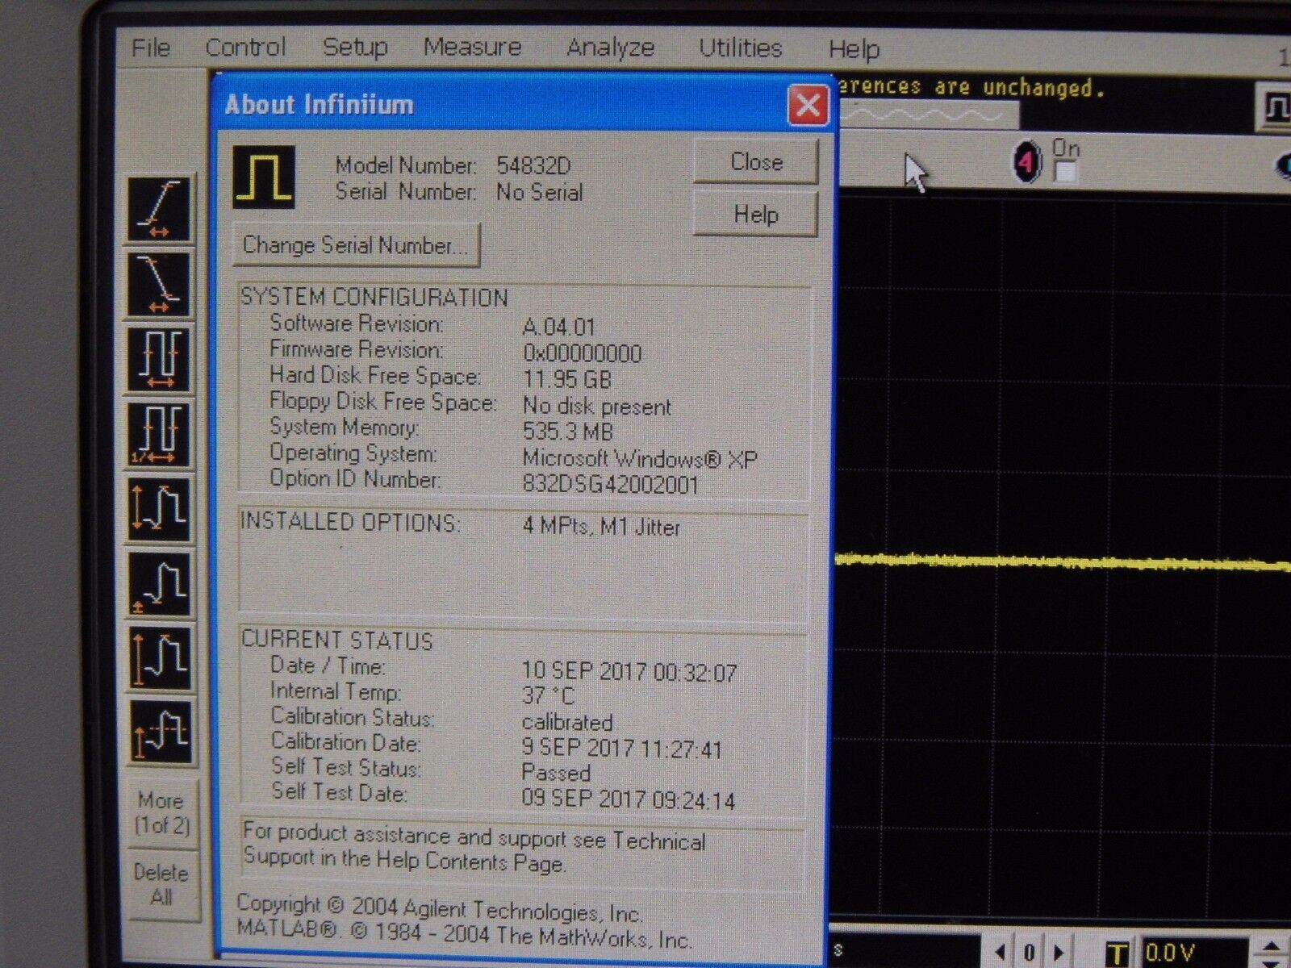Select the Rise Time measurement icon

coord(161,208)
